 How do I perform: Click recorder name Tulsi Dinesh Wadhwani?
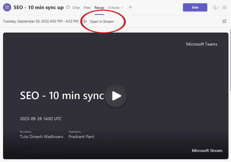pyautogui.click(x=41, y=137)
